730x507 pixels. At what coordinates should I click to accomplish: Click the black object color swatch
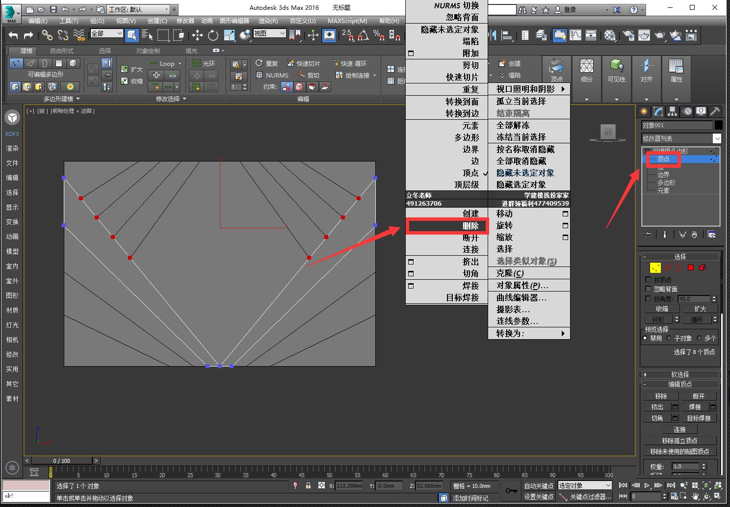[x=718, y=125]
